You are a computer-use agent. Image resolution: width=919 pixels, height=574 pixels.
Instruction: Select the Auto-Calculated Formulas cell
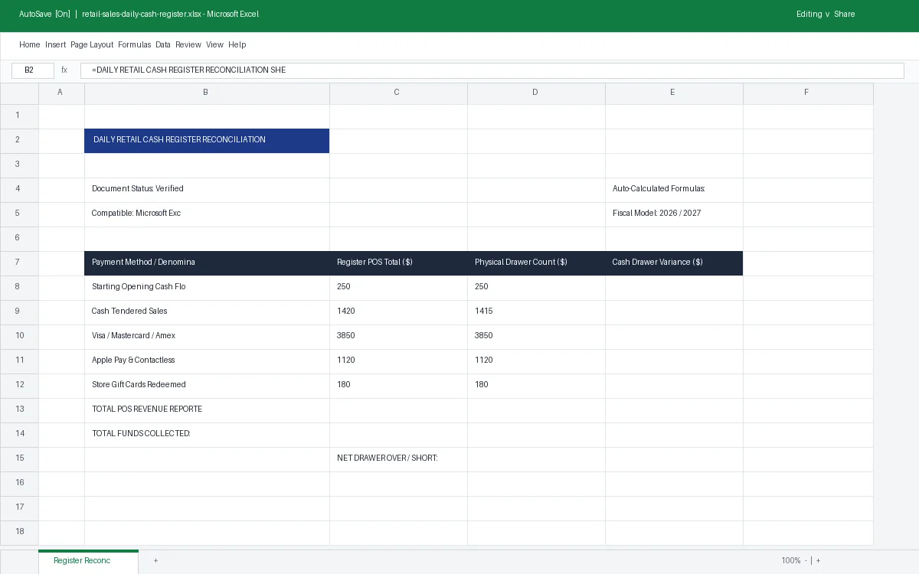[x=674, y=189]
